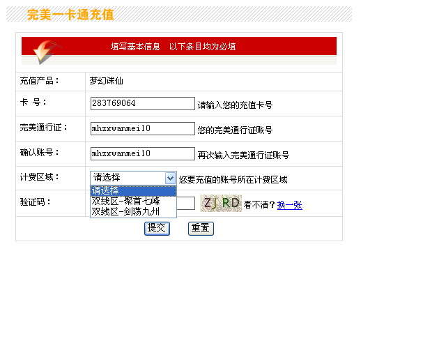Image resolution: width=446 pixels, height=357 pixels.
Task: Click the 完美通行证 account input field
Action: pos(142,128)
